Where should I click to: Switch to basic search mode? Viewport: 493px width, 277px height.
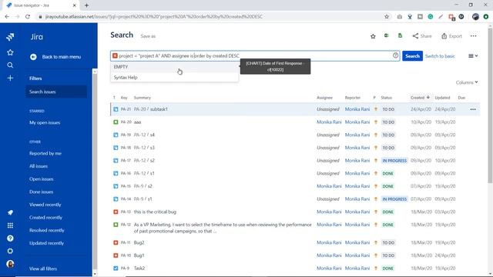pyautogui.click(x=440, y=56)
